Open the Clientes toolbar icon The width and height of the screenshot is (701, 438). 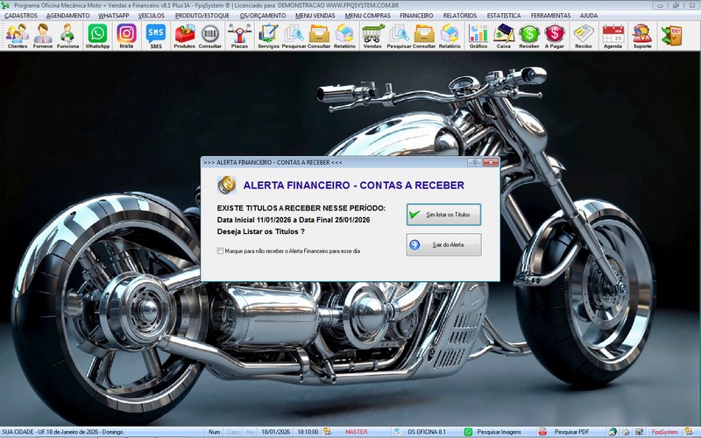click(x=17, y=36)
